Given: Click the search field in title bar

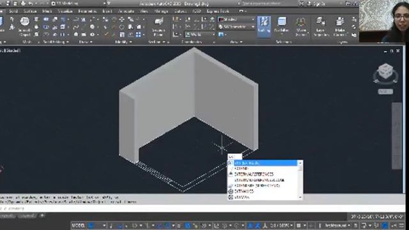Looking at the screenshot, I should click(266, 3).
